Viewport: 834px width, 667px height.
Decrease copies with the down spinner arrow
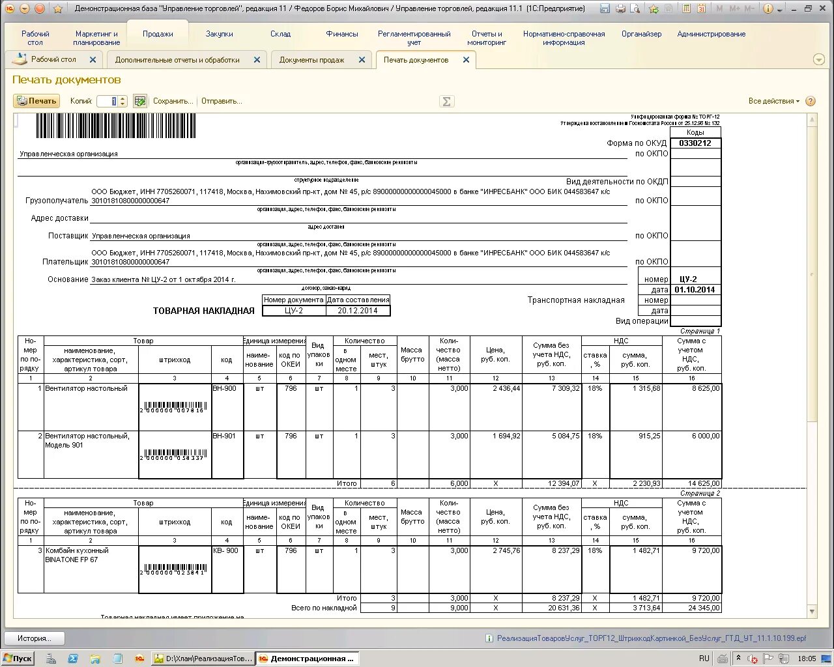pos(122,104)
